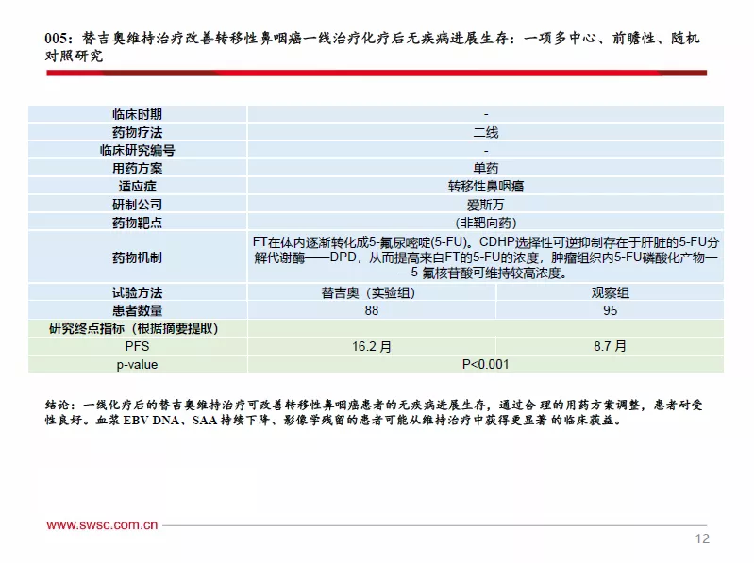Select the 研究终点指标（根据摘要提取）header

click(x=138, y=328)
